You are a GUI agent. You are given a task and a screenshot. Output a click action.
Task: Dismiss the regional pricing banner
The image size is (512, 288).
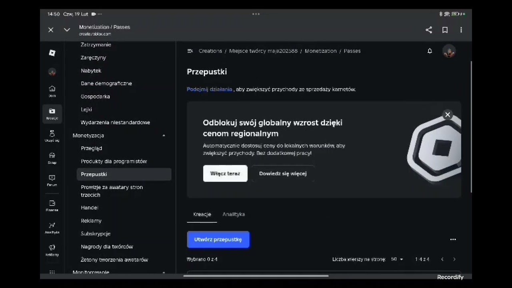448,115
